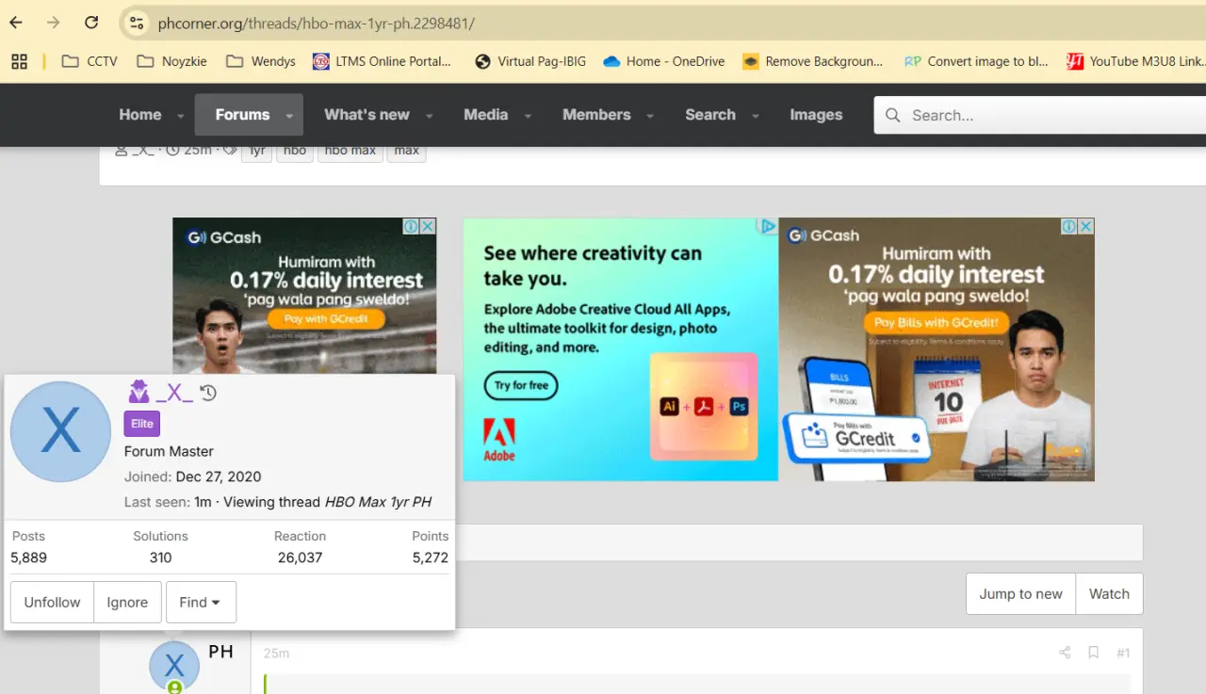The width and height of the screenshot is (1206, 694).
Task: Go back with the browser back arrow
Action: click(x=17, y=23)
